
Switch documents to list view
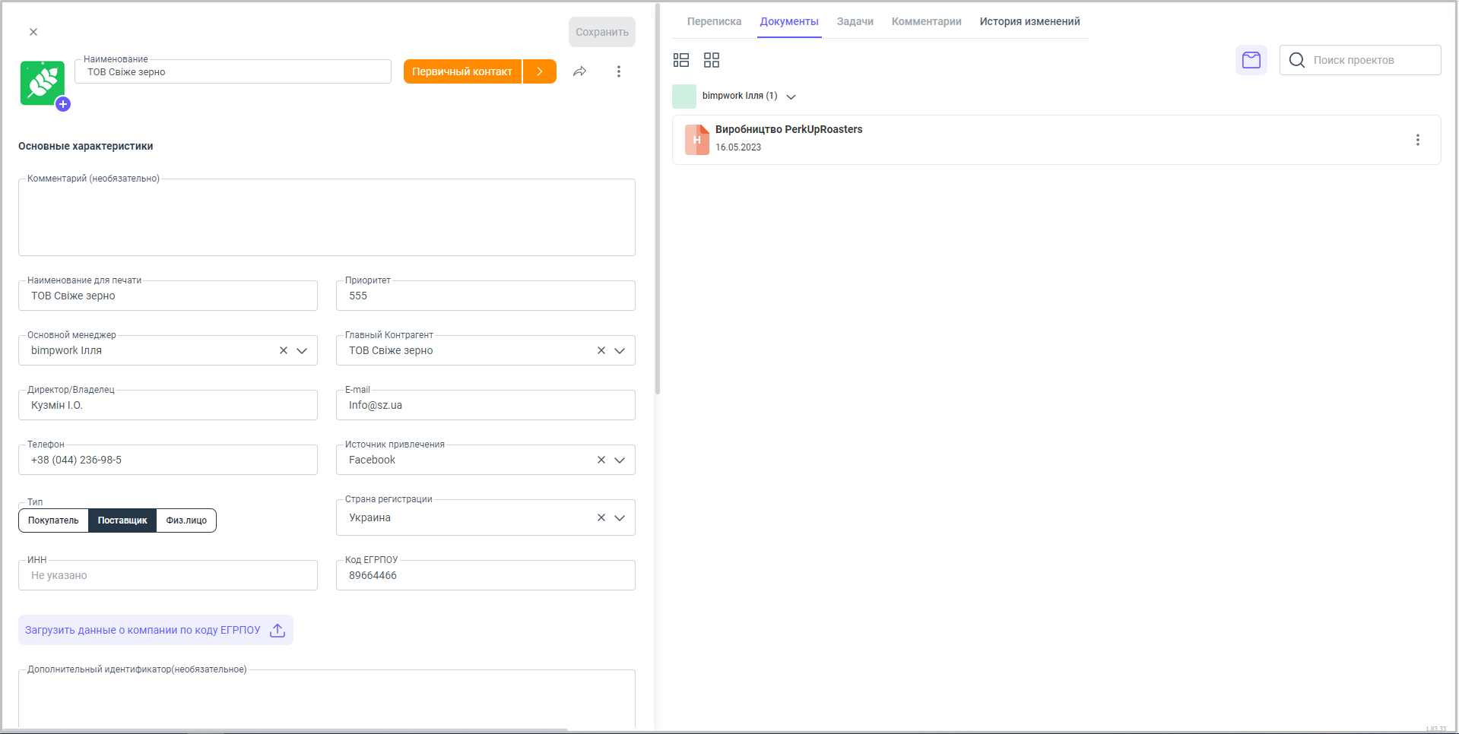(681, 60)
